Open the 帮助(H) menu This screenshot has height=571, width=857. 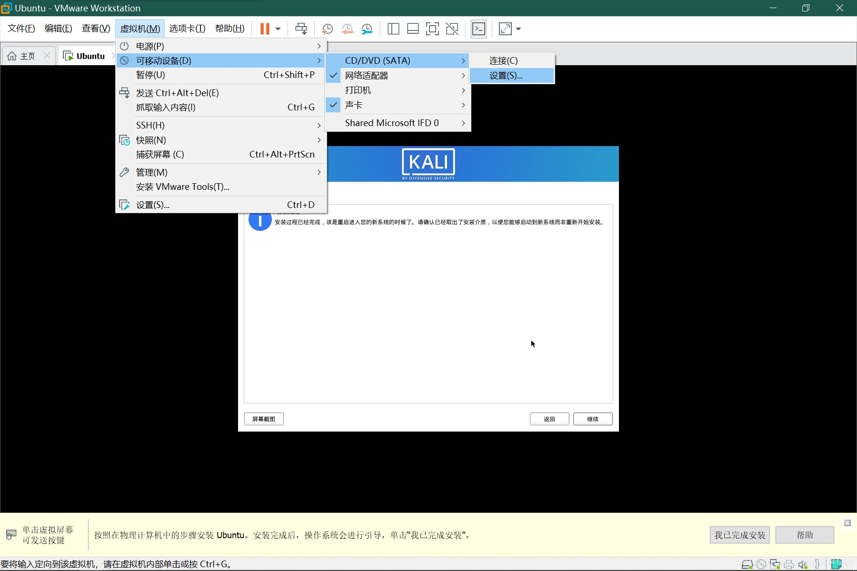coord(230,29)
